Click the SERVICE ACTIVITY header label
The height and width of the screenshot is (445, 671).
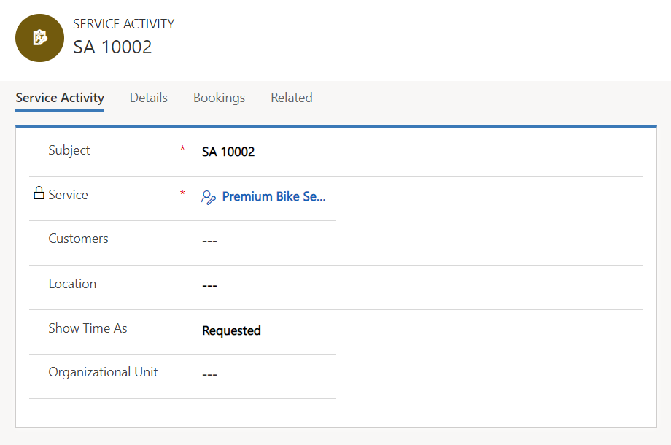pos(123,23)
